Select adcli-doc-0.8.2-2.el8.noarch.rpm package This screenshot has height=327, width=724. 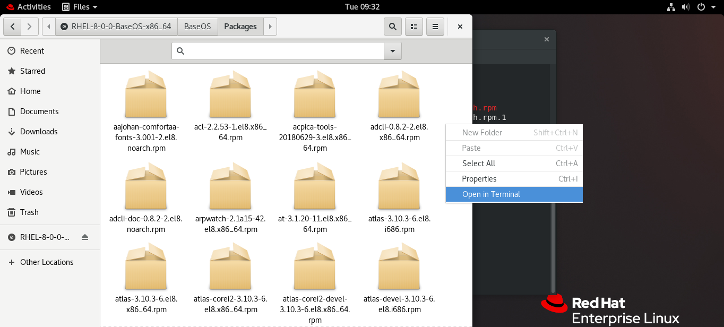[146, 198]
